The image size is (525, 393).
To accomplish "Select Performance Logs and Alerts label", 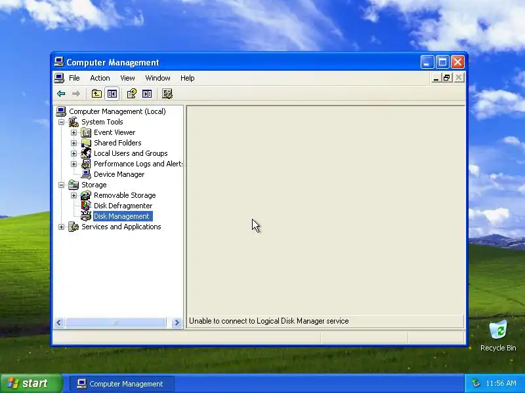I will point(138,164).
